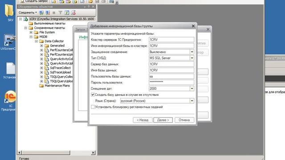Viewport: 285px width, 160px height.
Task: Open the Язык (Страна) dropdown
Action: point(192,101)
